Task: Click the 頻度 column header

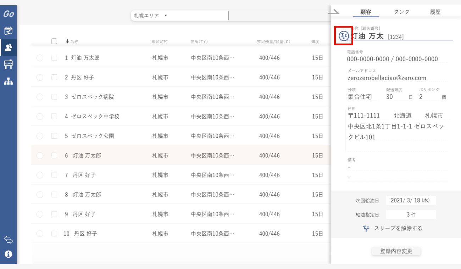Action: (x=315, y=41)
